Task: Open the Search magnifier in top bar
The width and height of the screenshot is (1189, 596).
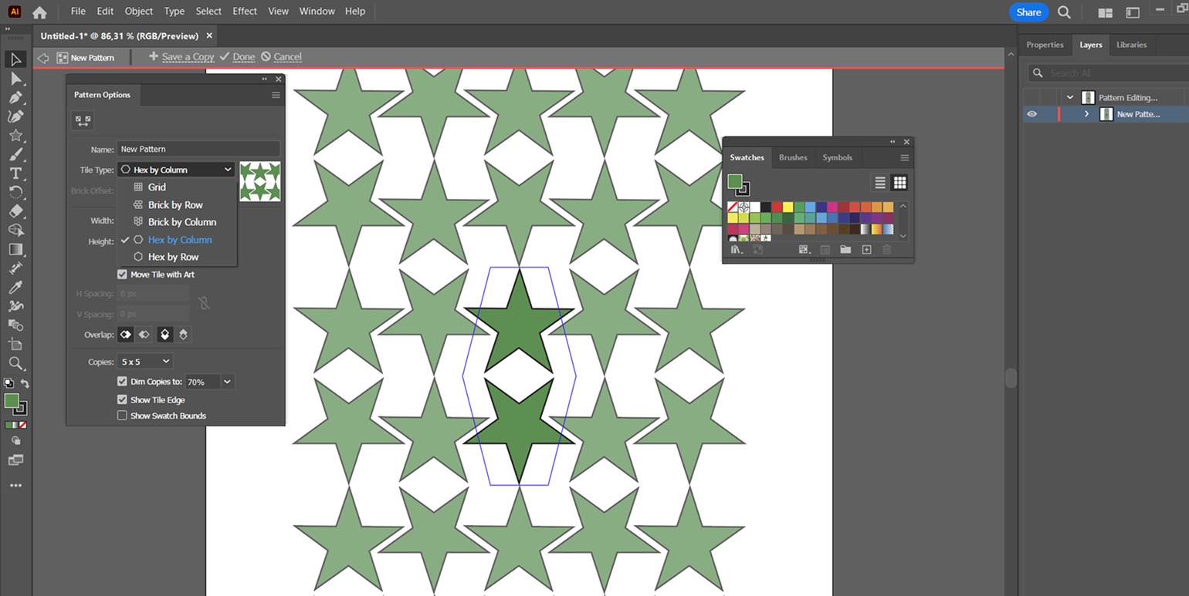Action: (x=1064, y=12)
